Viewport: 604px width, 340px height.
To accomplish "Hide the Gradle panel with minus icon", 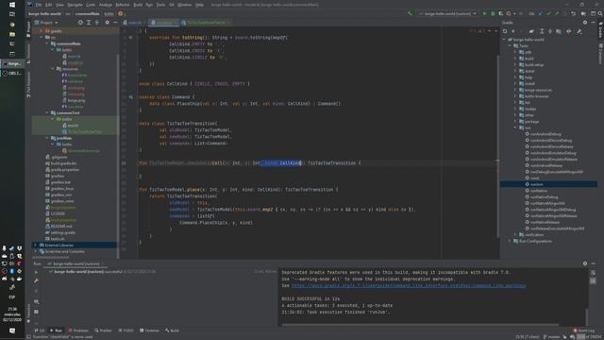I will 594,23.
